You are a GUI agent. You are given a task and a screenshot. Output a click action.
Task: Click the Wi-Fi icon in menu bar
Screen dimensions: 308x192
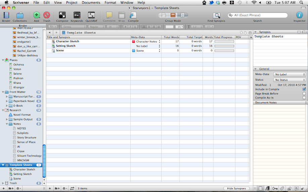pyautogui.click(x=254, y=3)
